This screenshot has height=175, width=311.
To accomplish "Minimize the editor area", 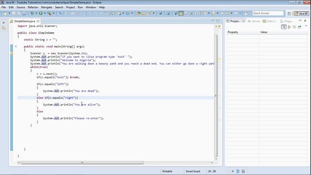I will 213,21.
